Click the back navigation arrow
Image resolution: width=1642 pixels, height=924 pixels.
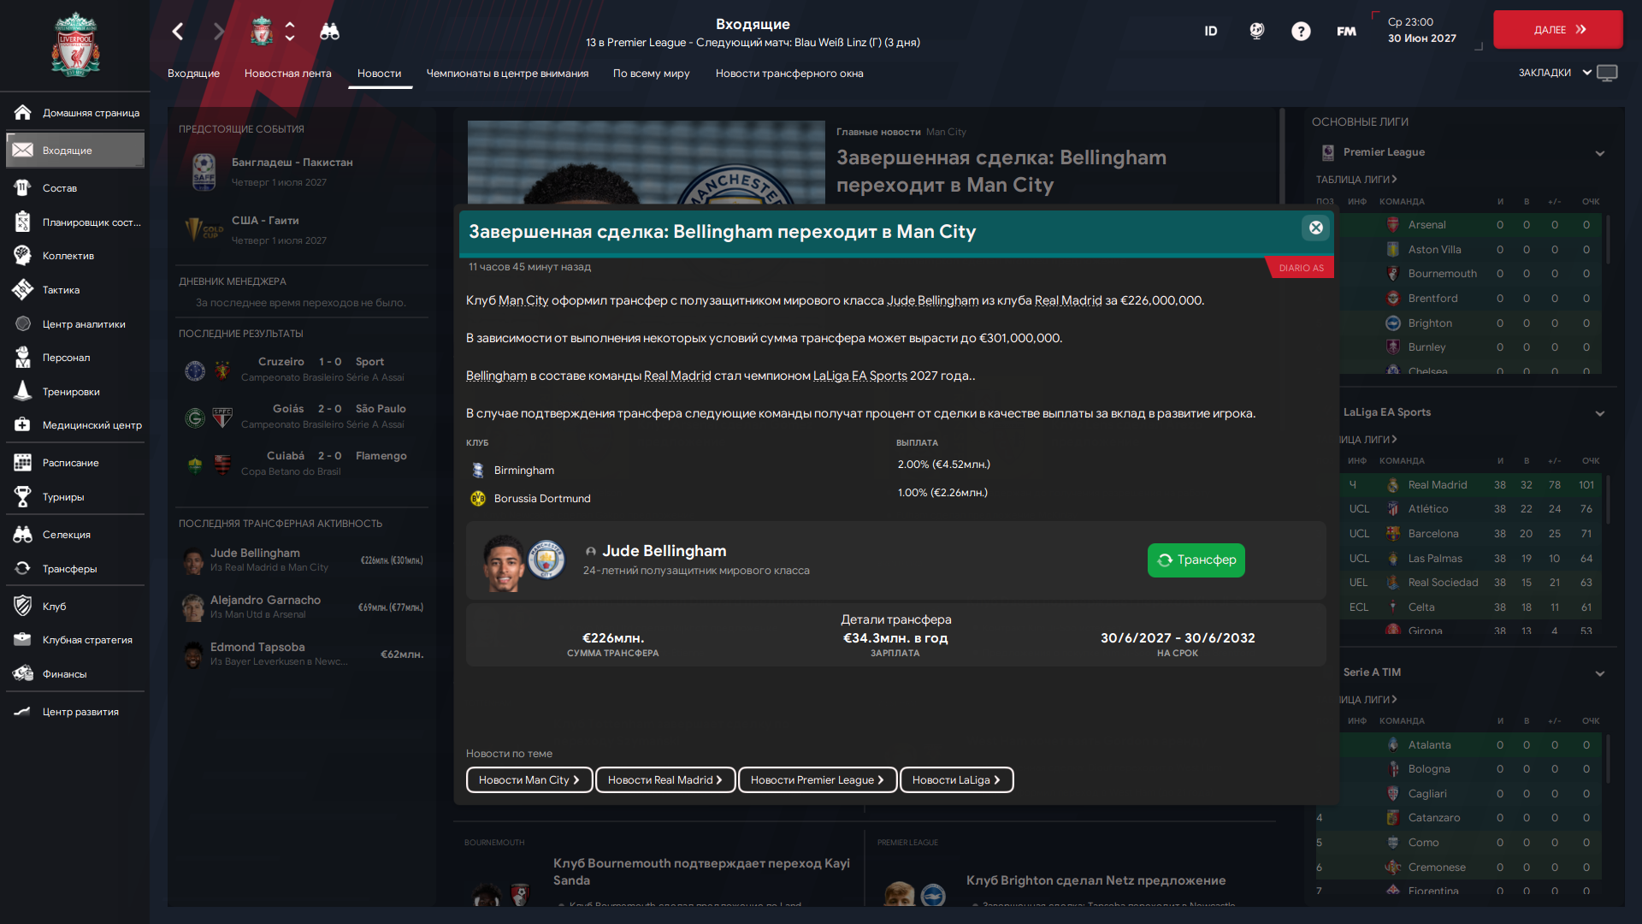pos(178,32)
